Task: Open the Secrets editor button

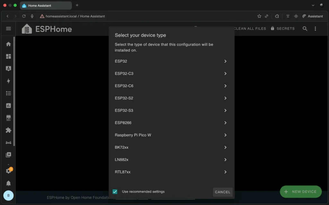Action: click(283, 29)
